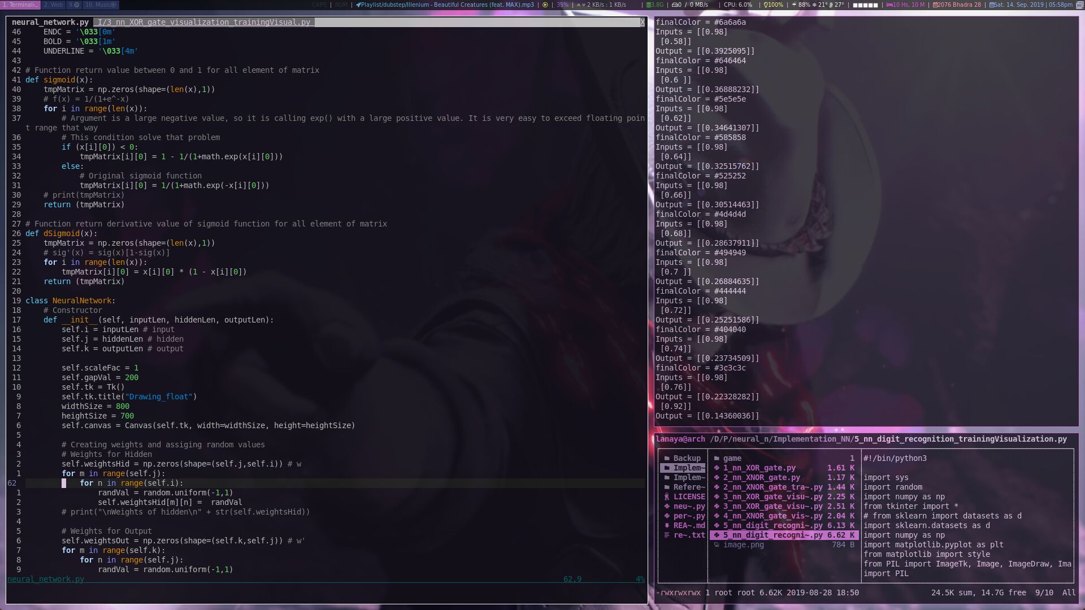The width and height of the screenshot is (1085, 610).
Task: Click the battery bulb 100% indicator
Action: point(773,5)
